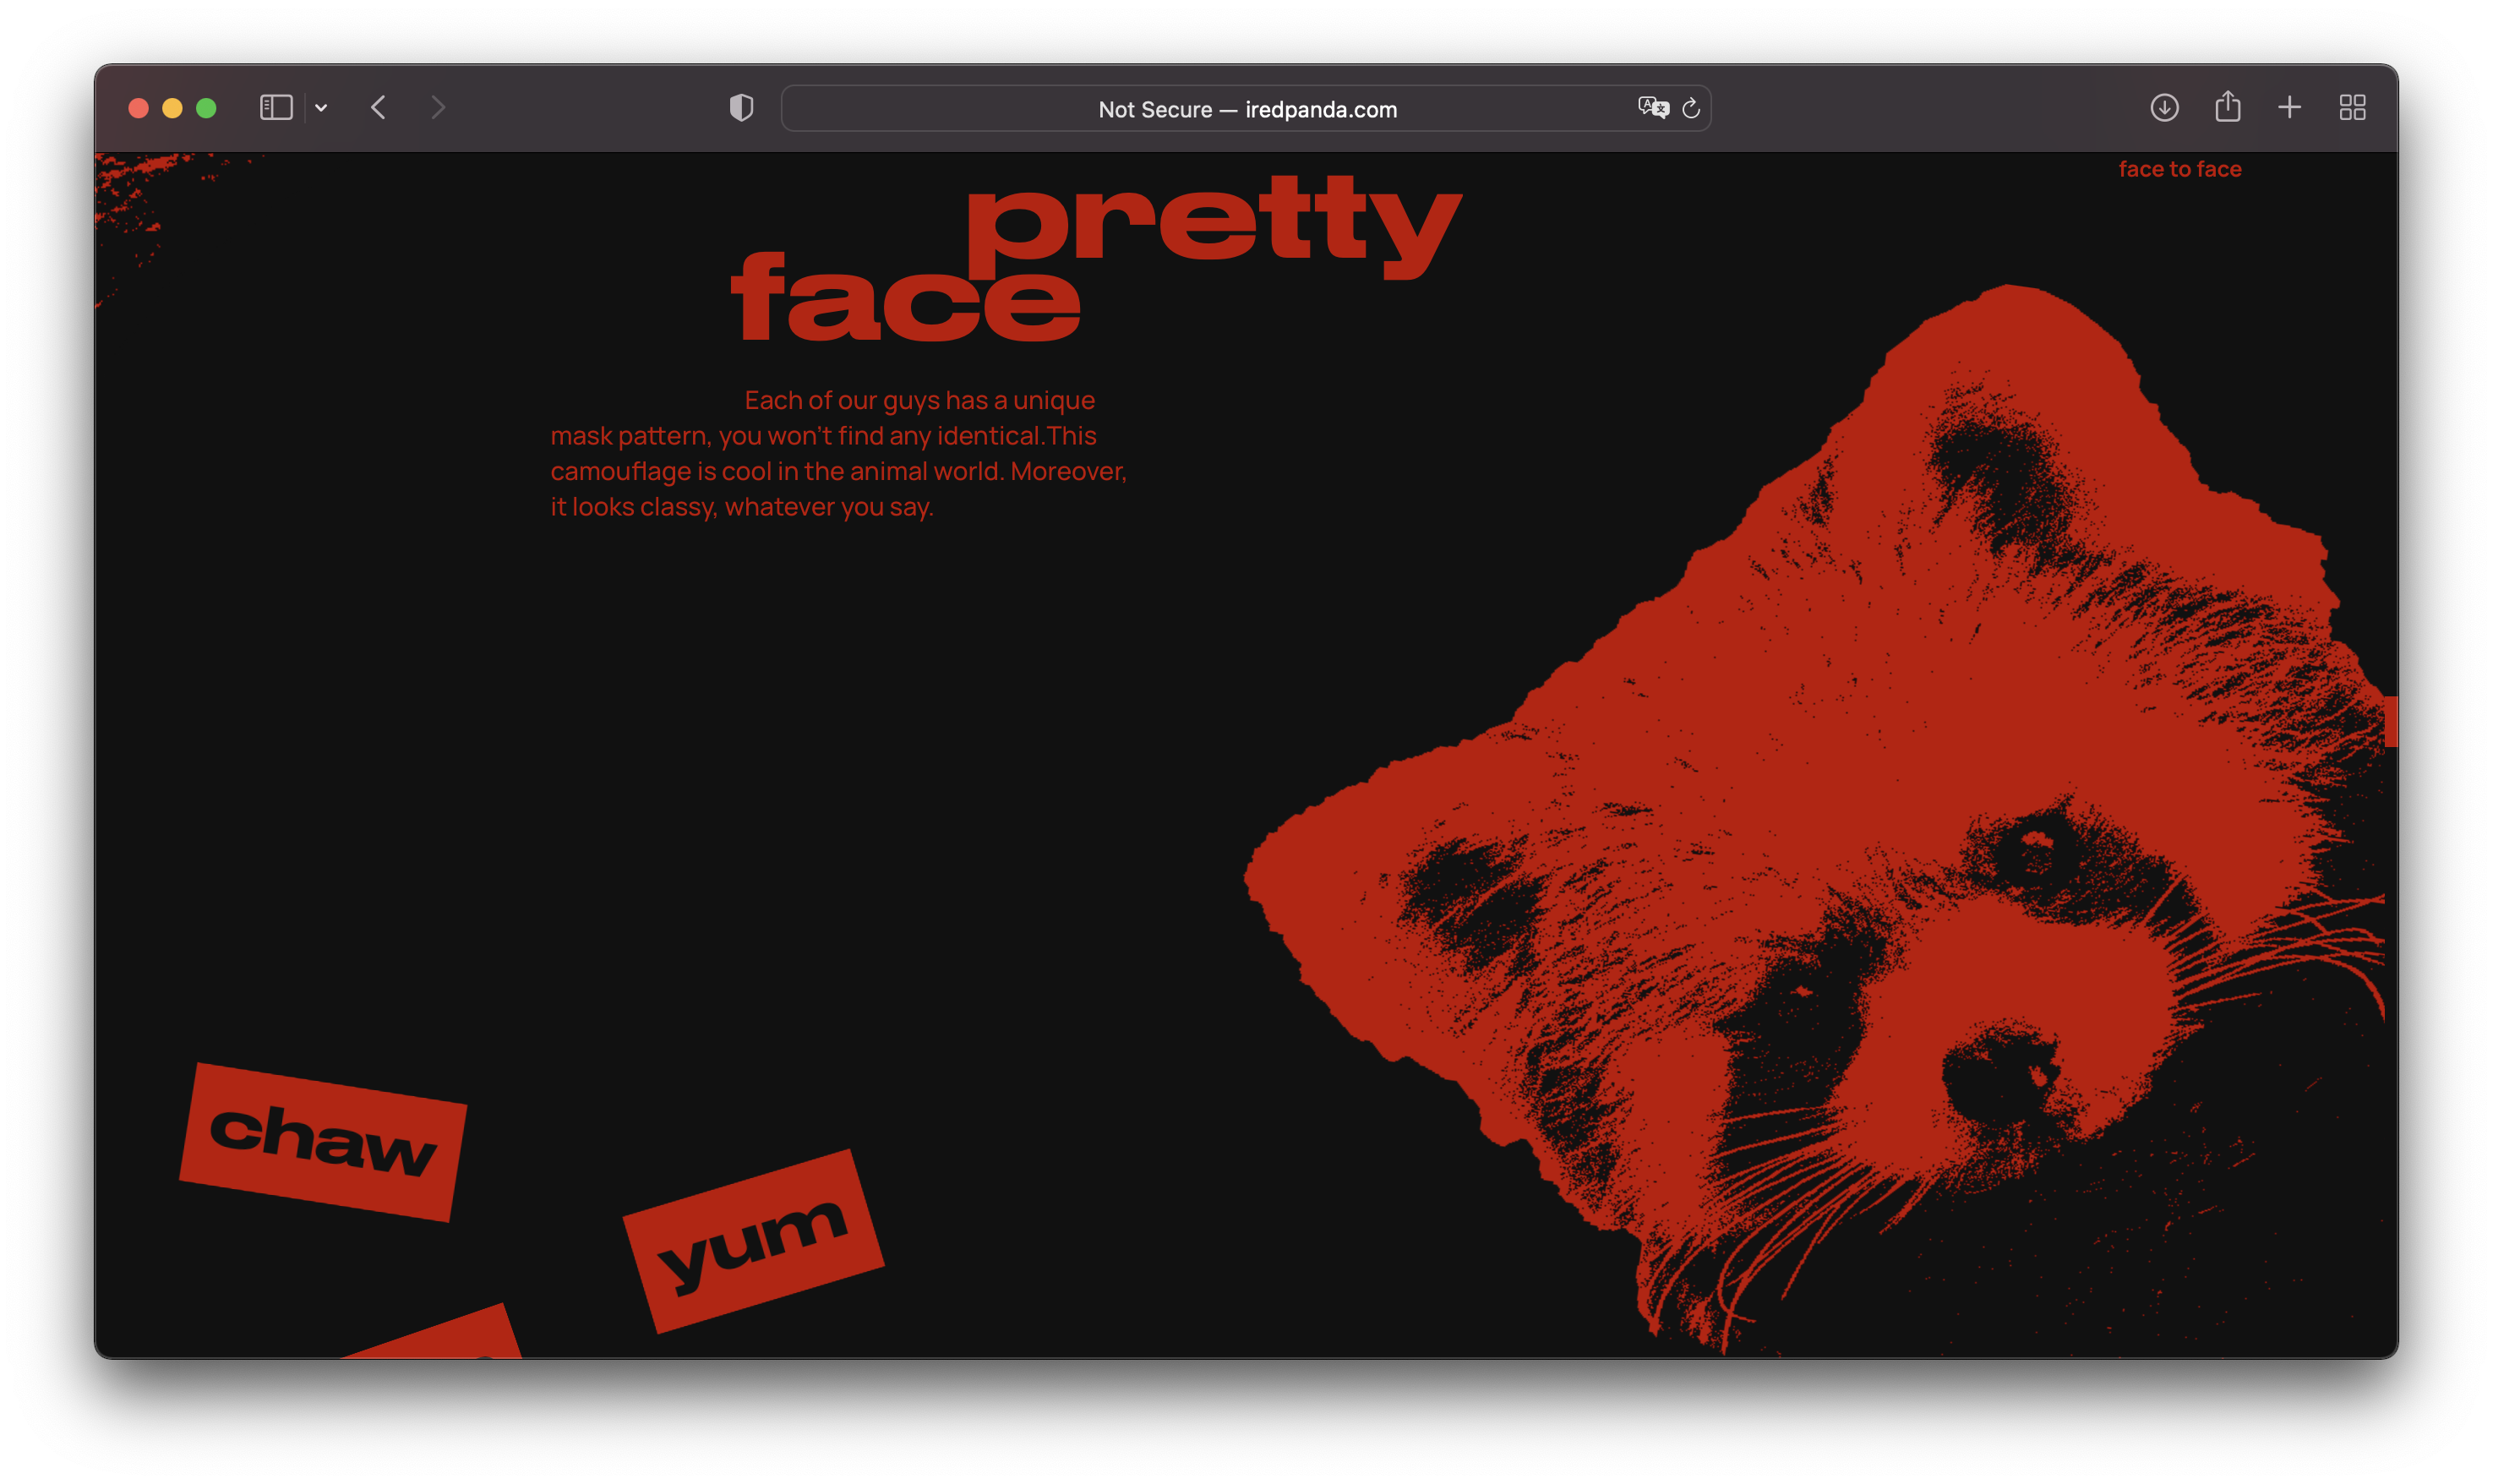Click the green full-screen window button

point(206,108)
